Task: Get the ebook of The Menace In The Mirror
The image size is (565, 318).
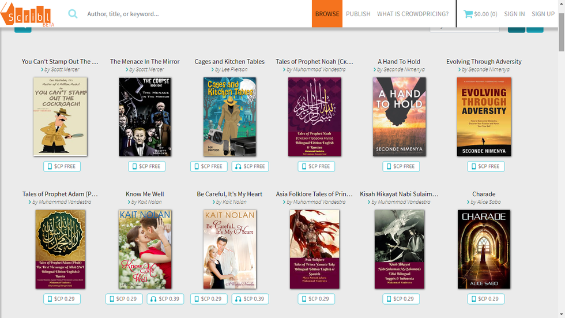Action: (146, 166)
